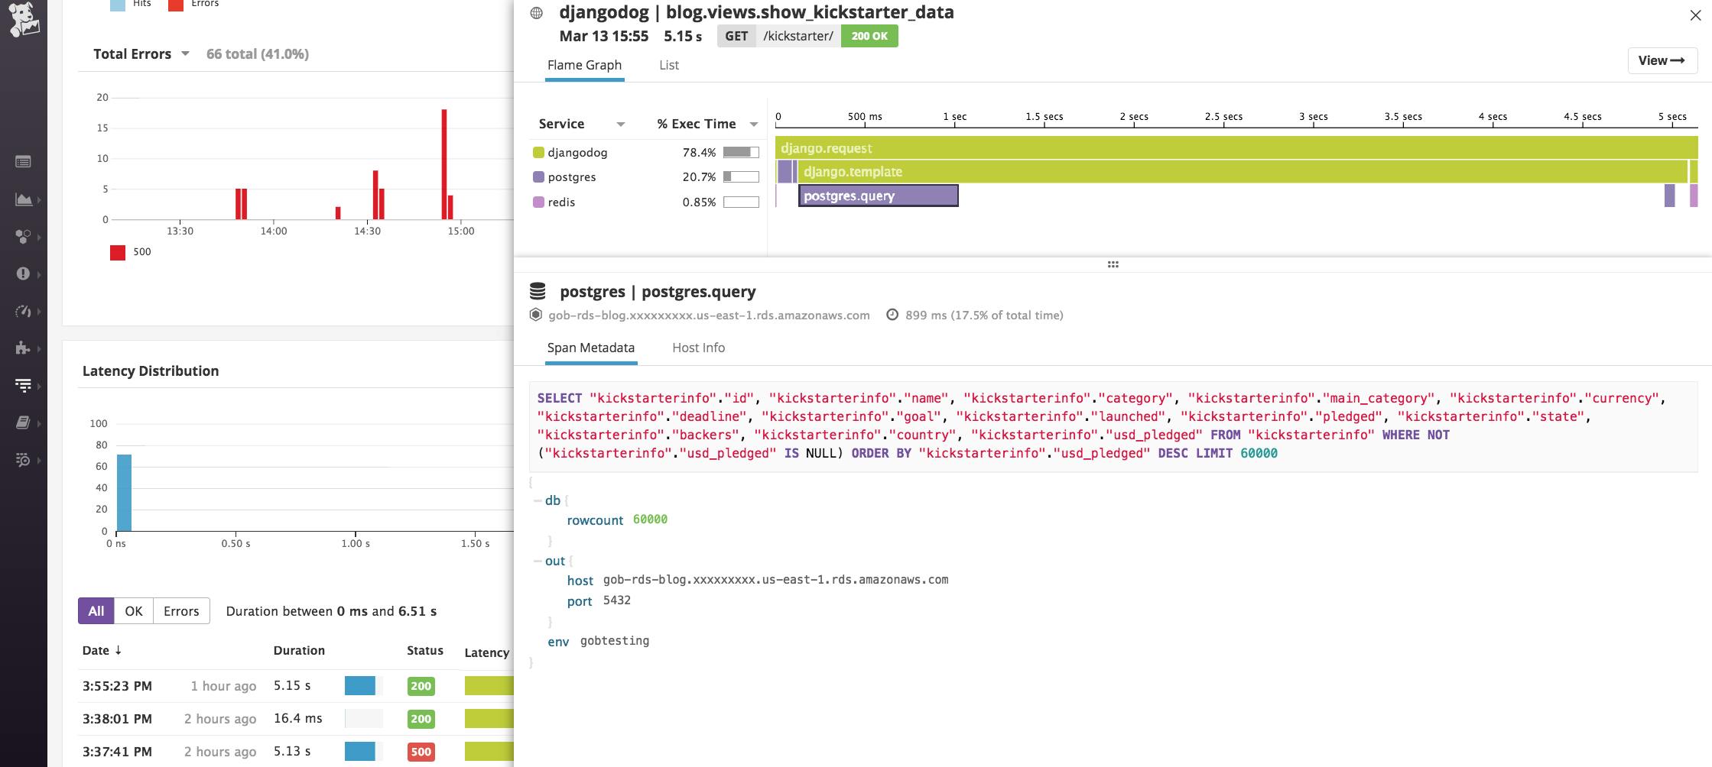Open Monitors via the exclamation icon

click(24, 273)
